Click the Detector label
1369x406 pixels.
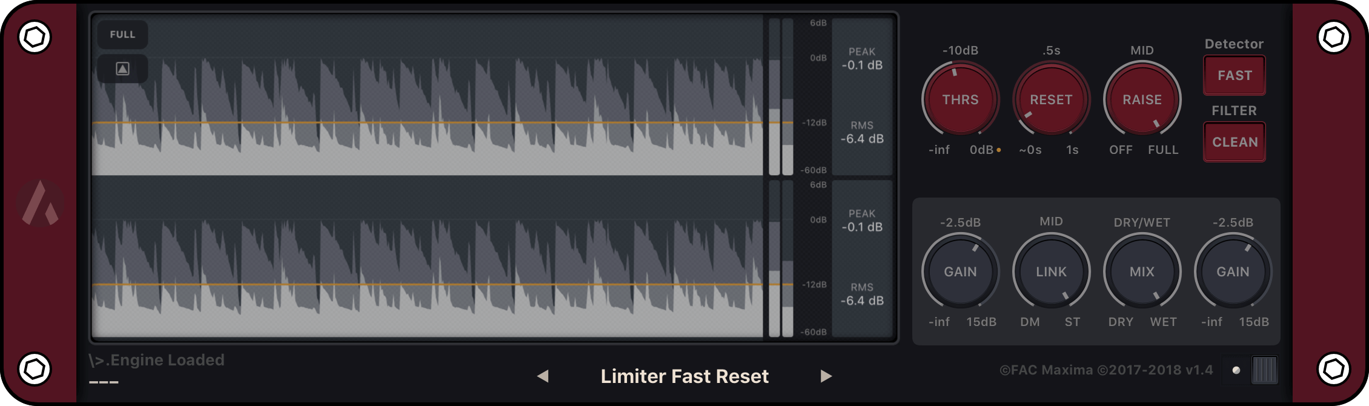1234,44
